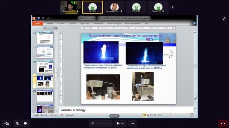Close the slide thumbnails pane with X
The height and width of the screenshot is (128, 229).
[56, 28]
